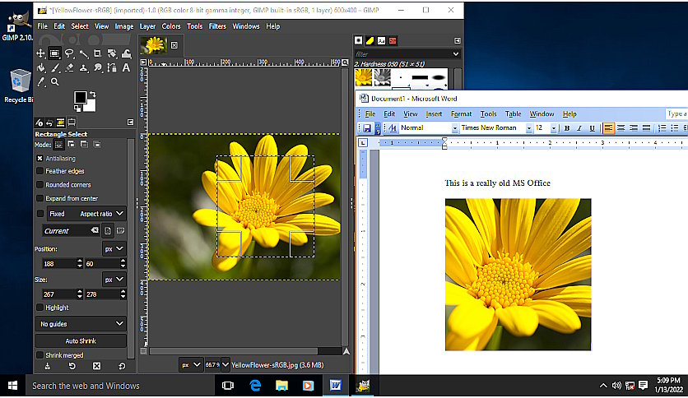Click the black foreground color swatch
This screenshot has width=688, height=398.
click(x=80, y=98)
